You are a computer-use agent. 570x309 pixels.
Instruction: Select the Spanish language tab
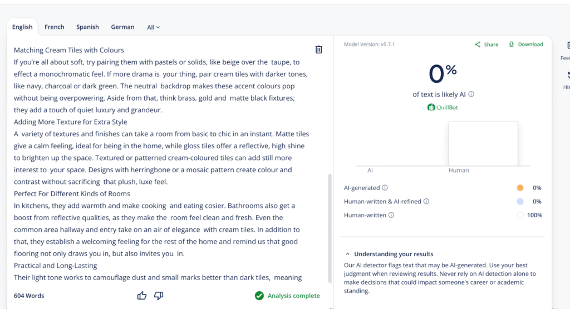pyautogui.click(x=87, y=27)
